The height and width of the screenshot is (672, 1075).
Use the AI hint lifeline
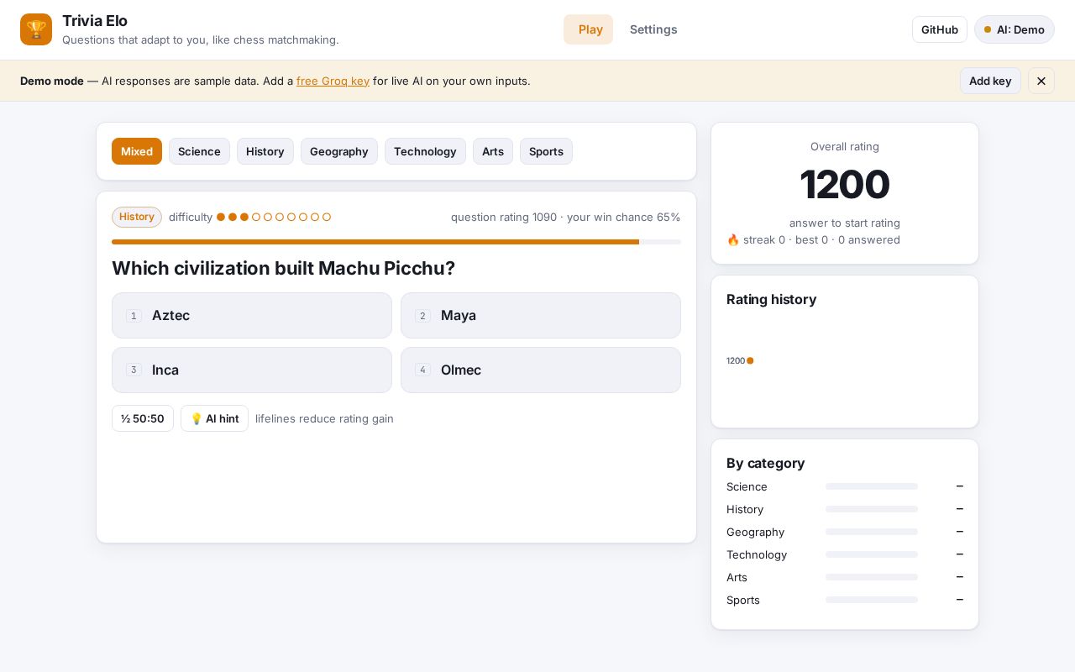click(214, 418)
